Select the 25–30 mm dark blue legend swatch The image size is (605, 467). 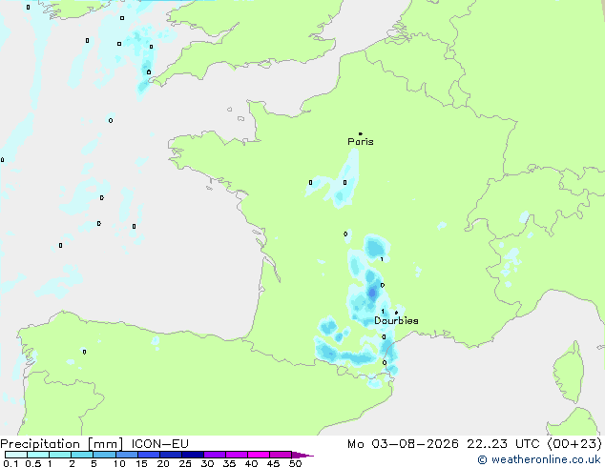(x=193, y=455)
